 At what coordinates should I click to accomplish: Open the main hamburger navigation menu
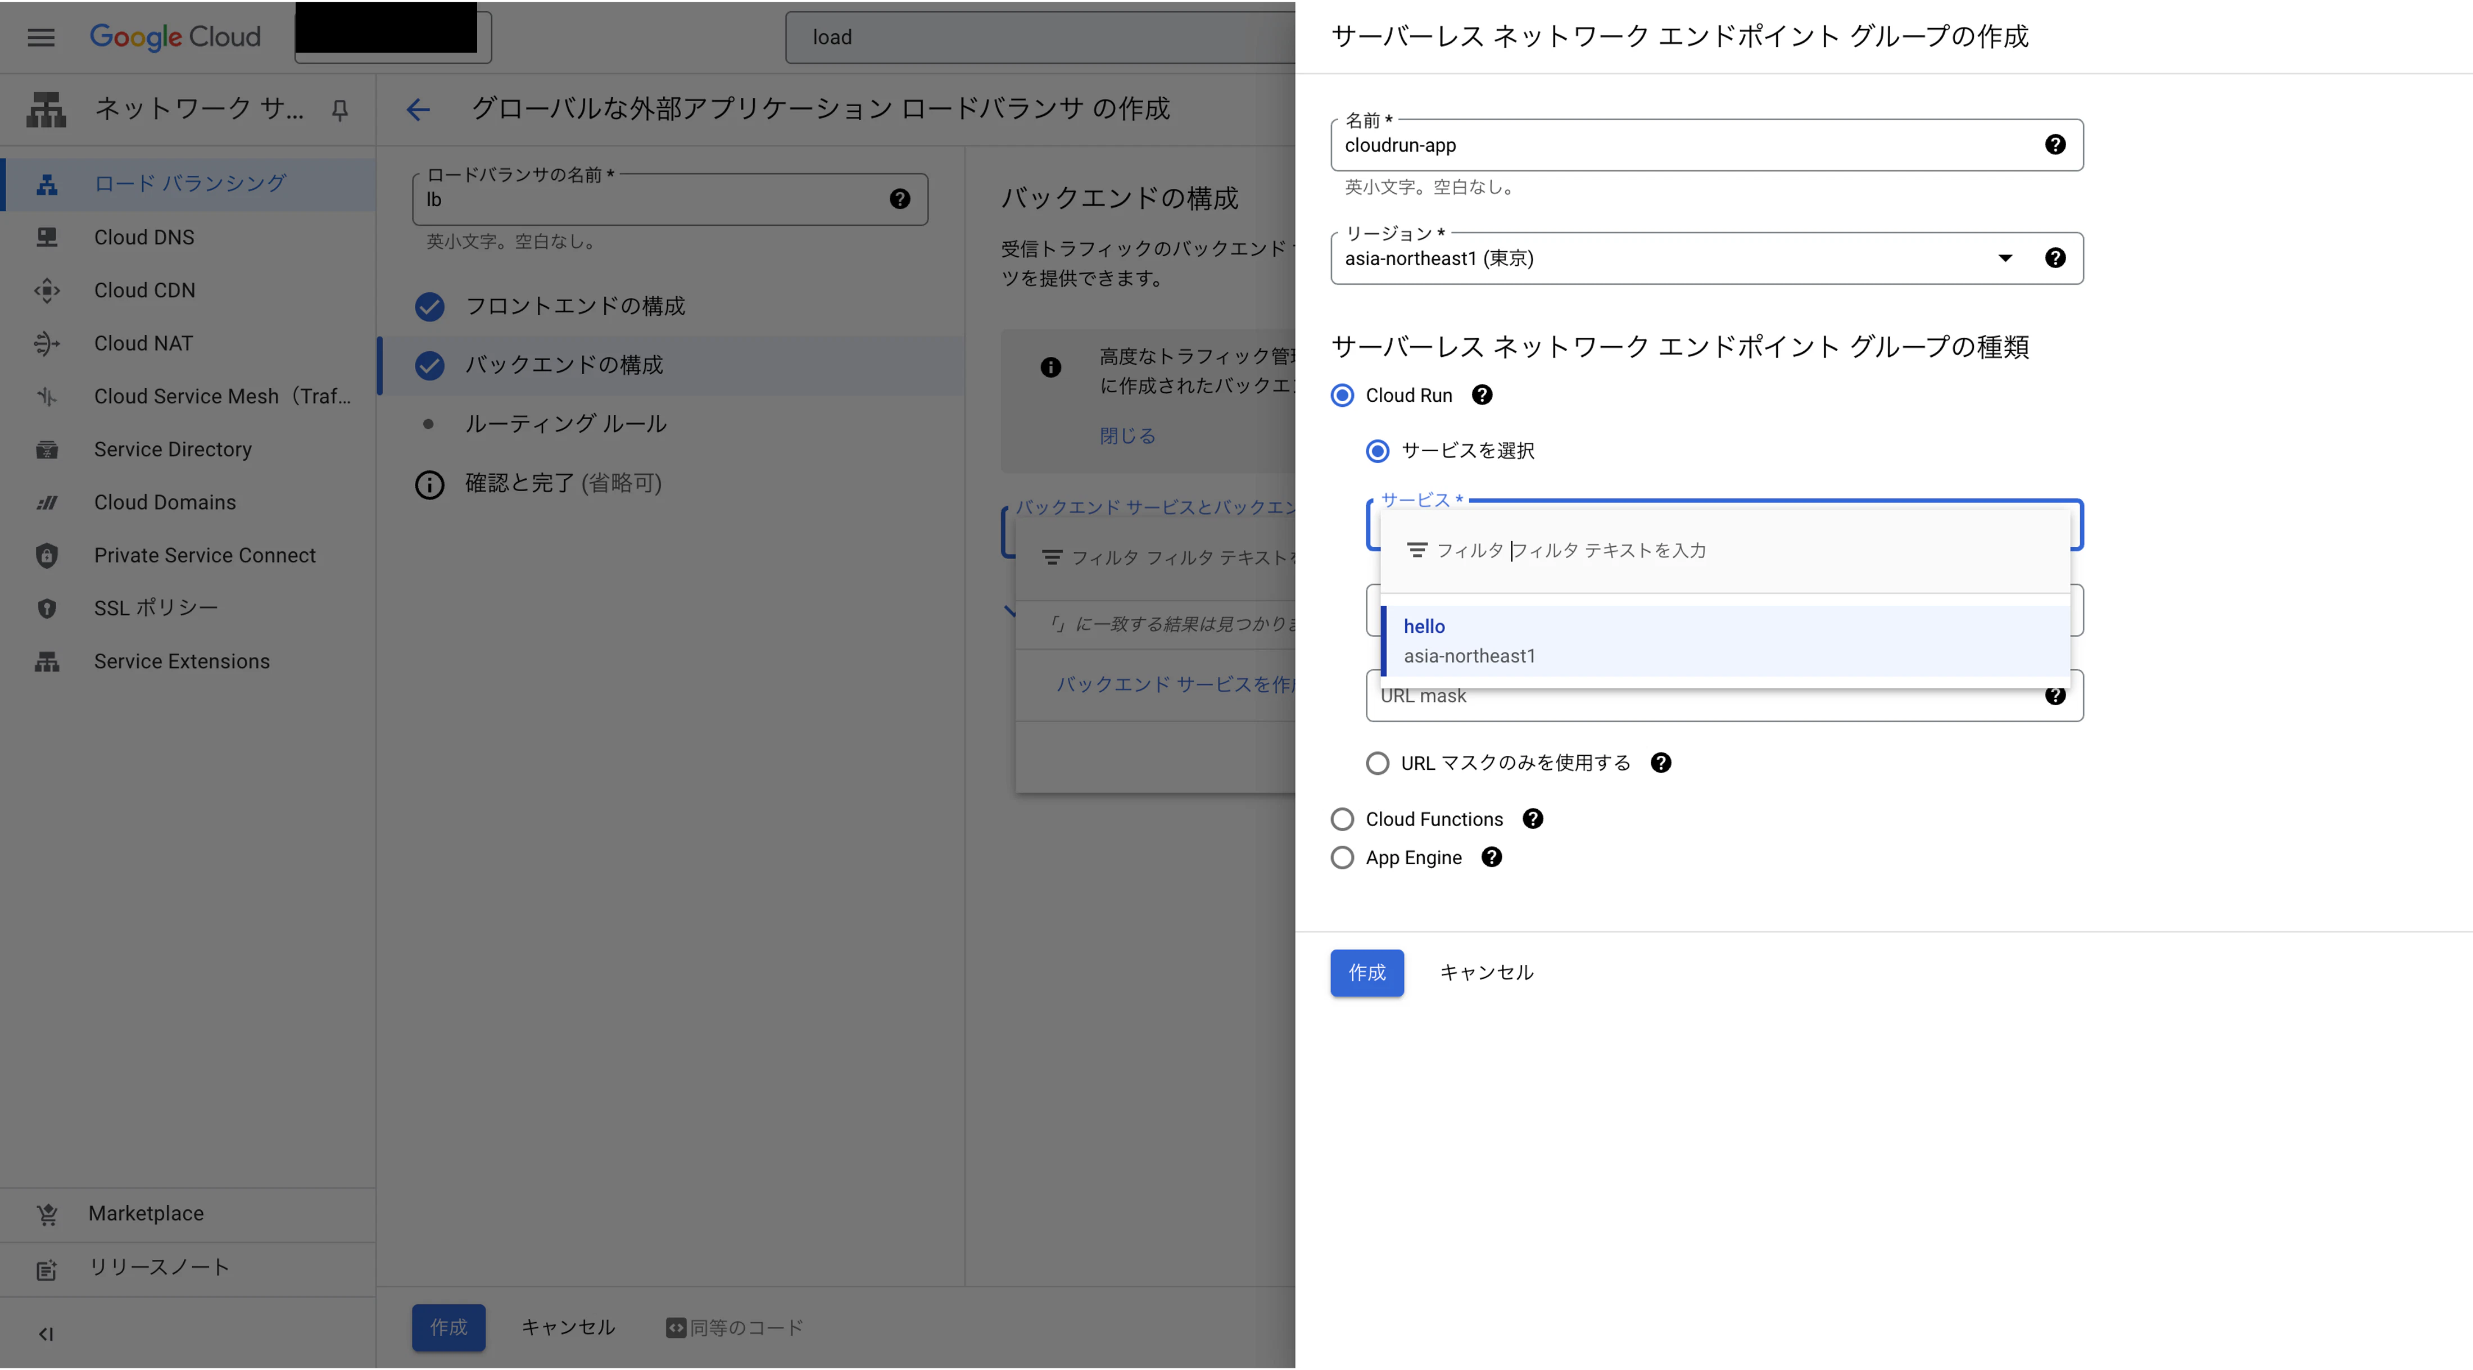[40, 38]
